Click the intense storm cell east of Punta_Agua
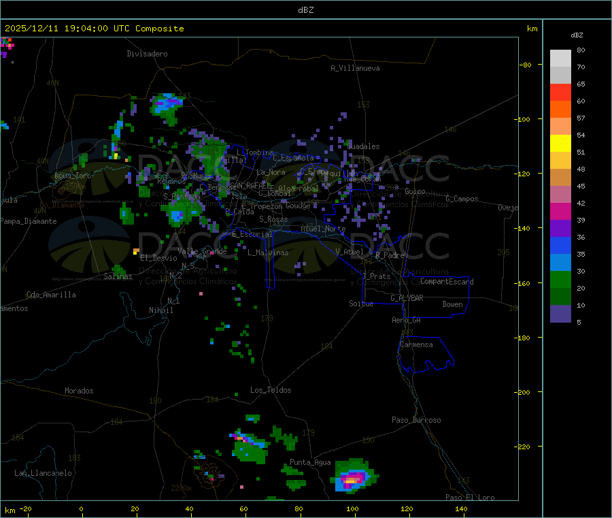 [354, 477]
